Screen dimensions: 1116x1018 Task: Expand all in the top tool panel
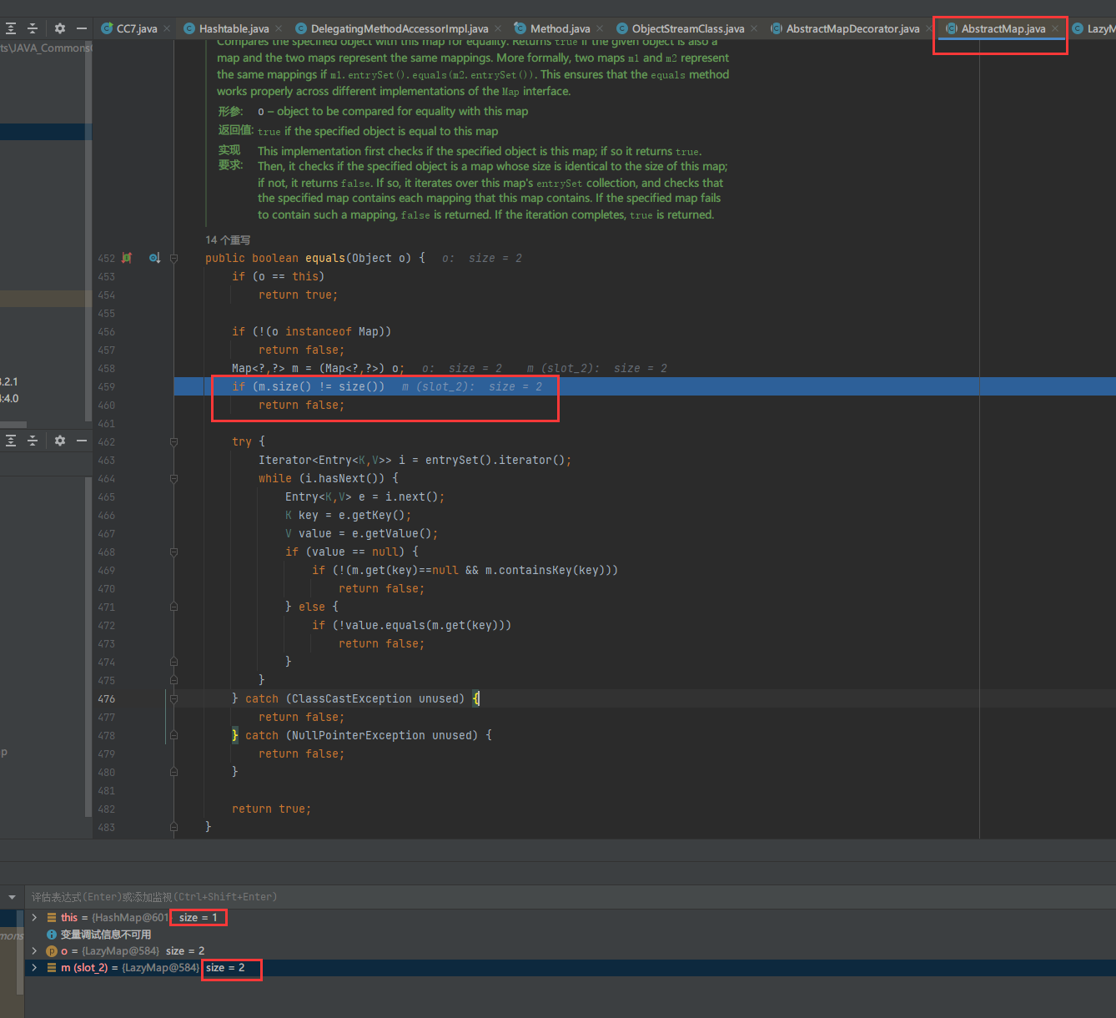10,28
